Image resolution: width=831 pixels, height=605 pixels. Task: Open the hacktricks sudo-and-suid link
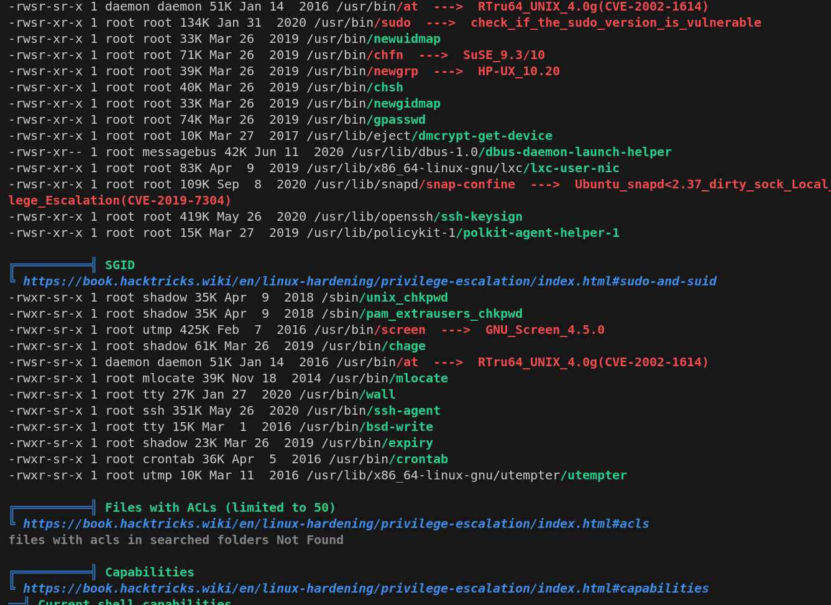coord(370,281)
